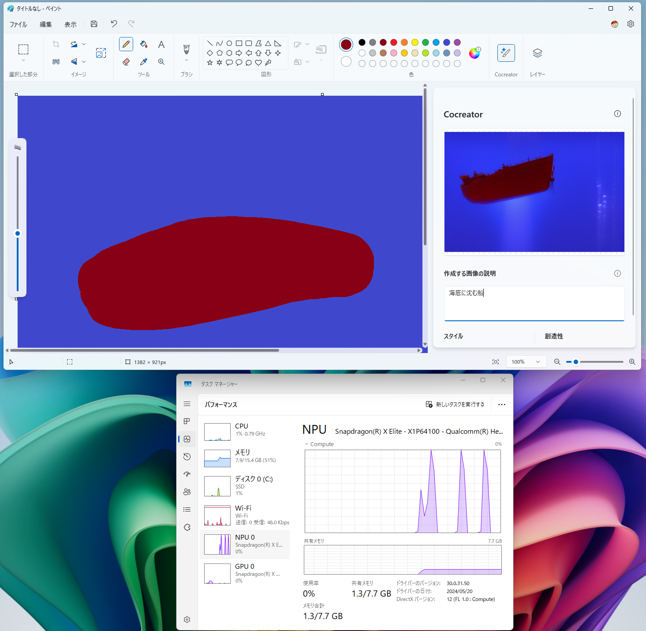Expand the Rotate options dropdown

click(84, 44)
